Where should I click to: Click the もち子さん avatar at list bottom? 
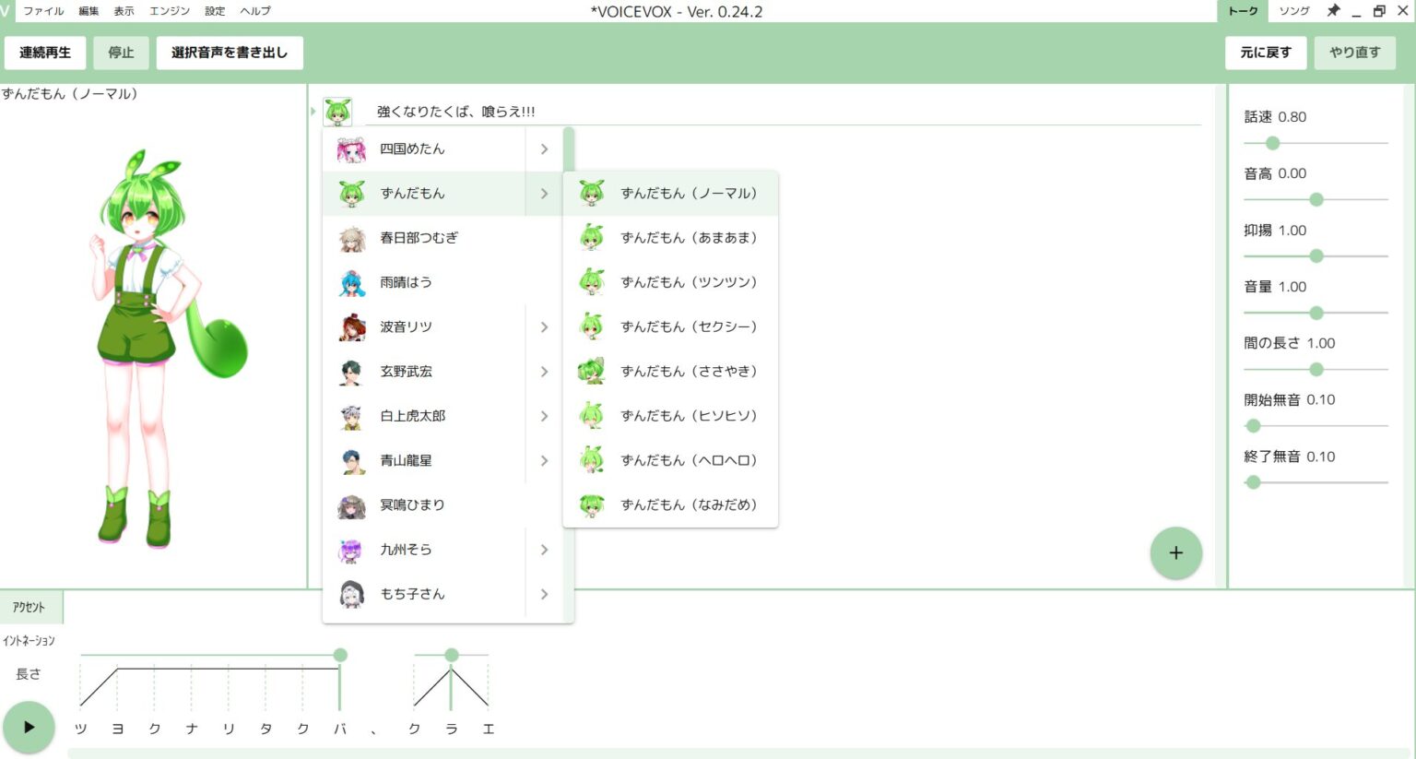pos(351,594)
